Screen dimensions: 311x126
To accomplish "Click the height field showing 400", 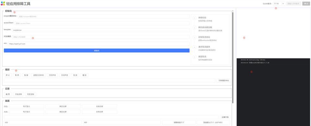I will coord(122,123).
